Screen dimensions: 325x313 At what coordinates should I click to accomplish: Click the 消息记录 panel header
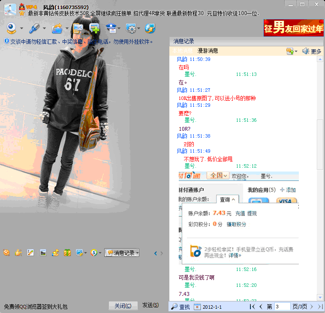(x=246, y=42)
